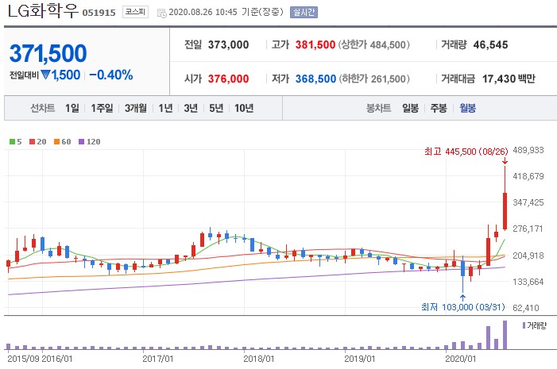Select the 1일 line chart period
Screen dimensions: 557x369
tap(72, 108)
